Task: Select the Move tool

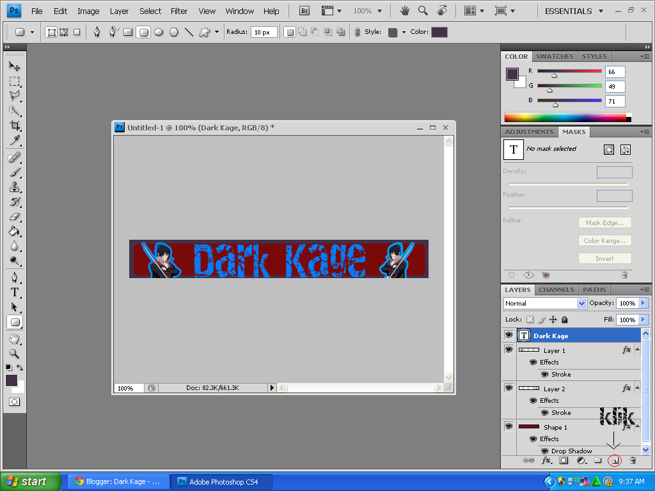Action: (x=15, y=66)
